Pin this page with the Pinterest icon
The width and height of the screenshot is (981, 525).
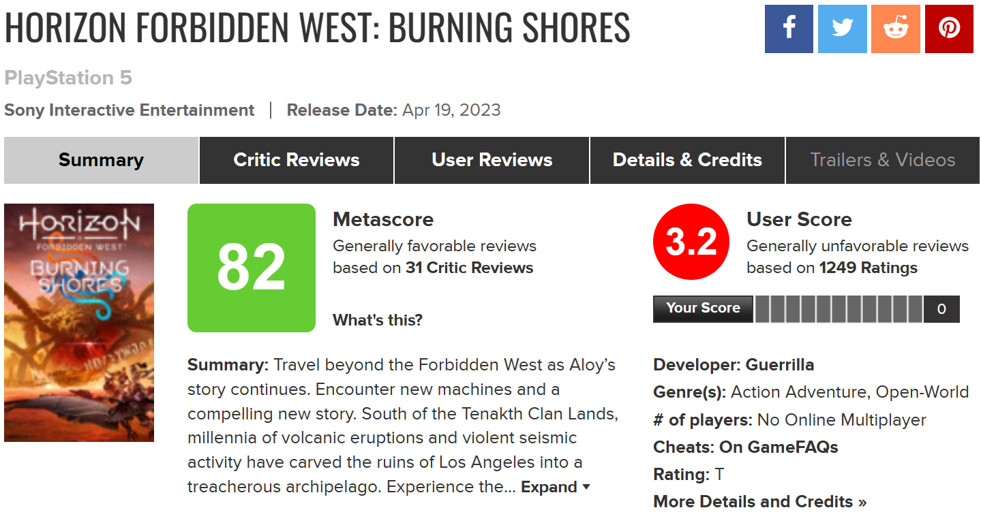pyautogui.click(x=949, y=28)
